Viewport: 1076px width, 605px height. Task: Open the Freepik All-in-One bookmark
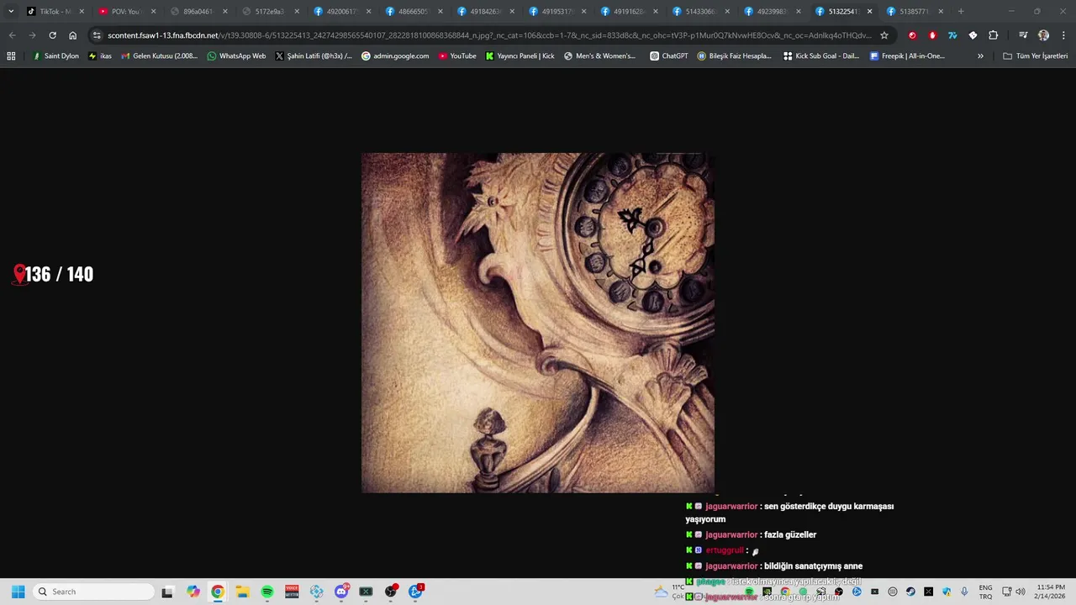click(x=907, y=56)
